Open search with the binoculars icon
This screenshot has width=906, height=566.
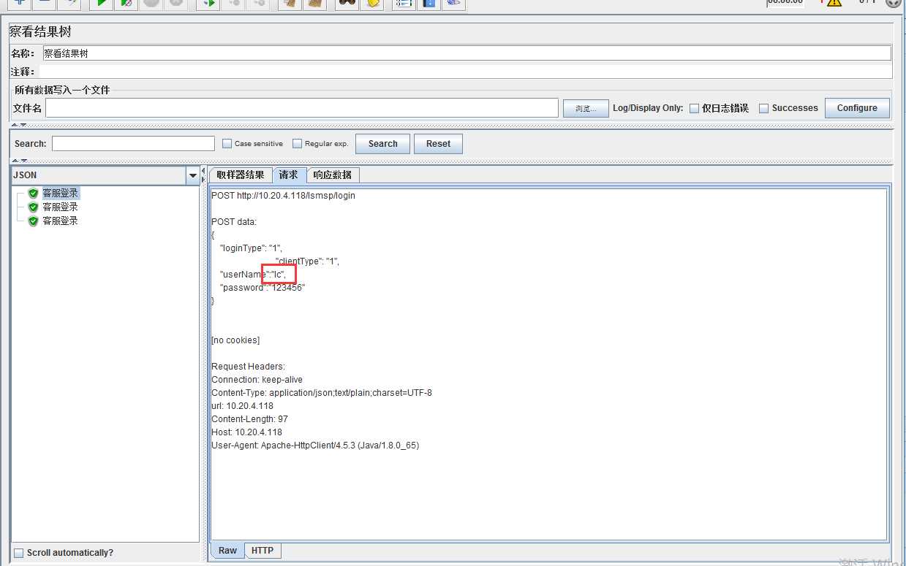point(347,3)
